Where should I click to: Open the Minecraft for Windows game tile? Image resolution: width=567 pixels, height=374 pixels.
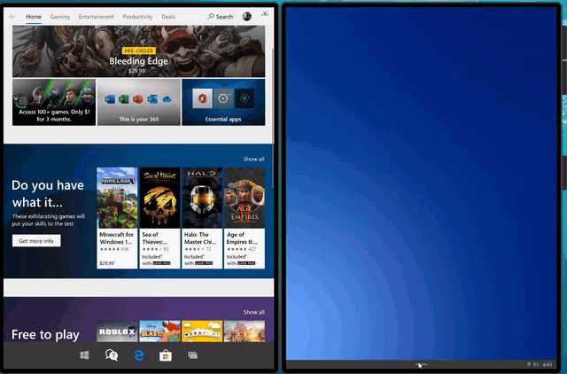click(117, 217)
